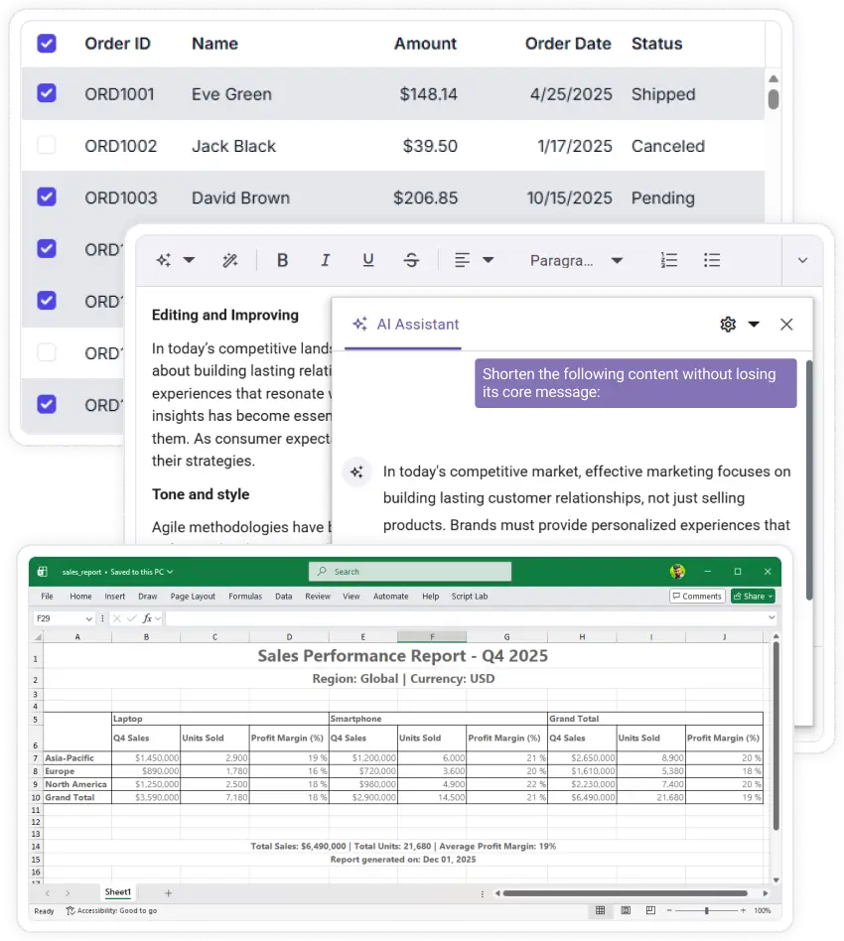Click the Excel Search box
This screenshot has height=941, width=844.
point(410,572)
